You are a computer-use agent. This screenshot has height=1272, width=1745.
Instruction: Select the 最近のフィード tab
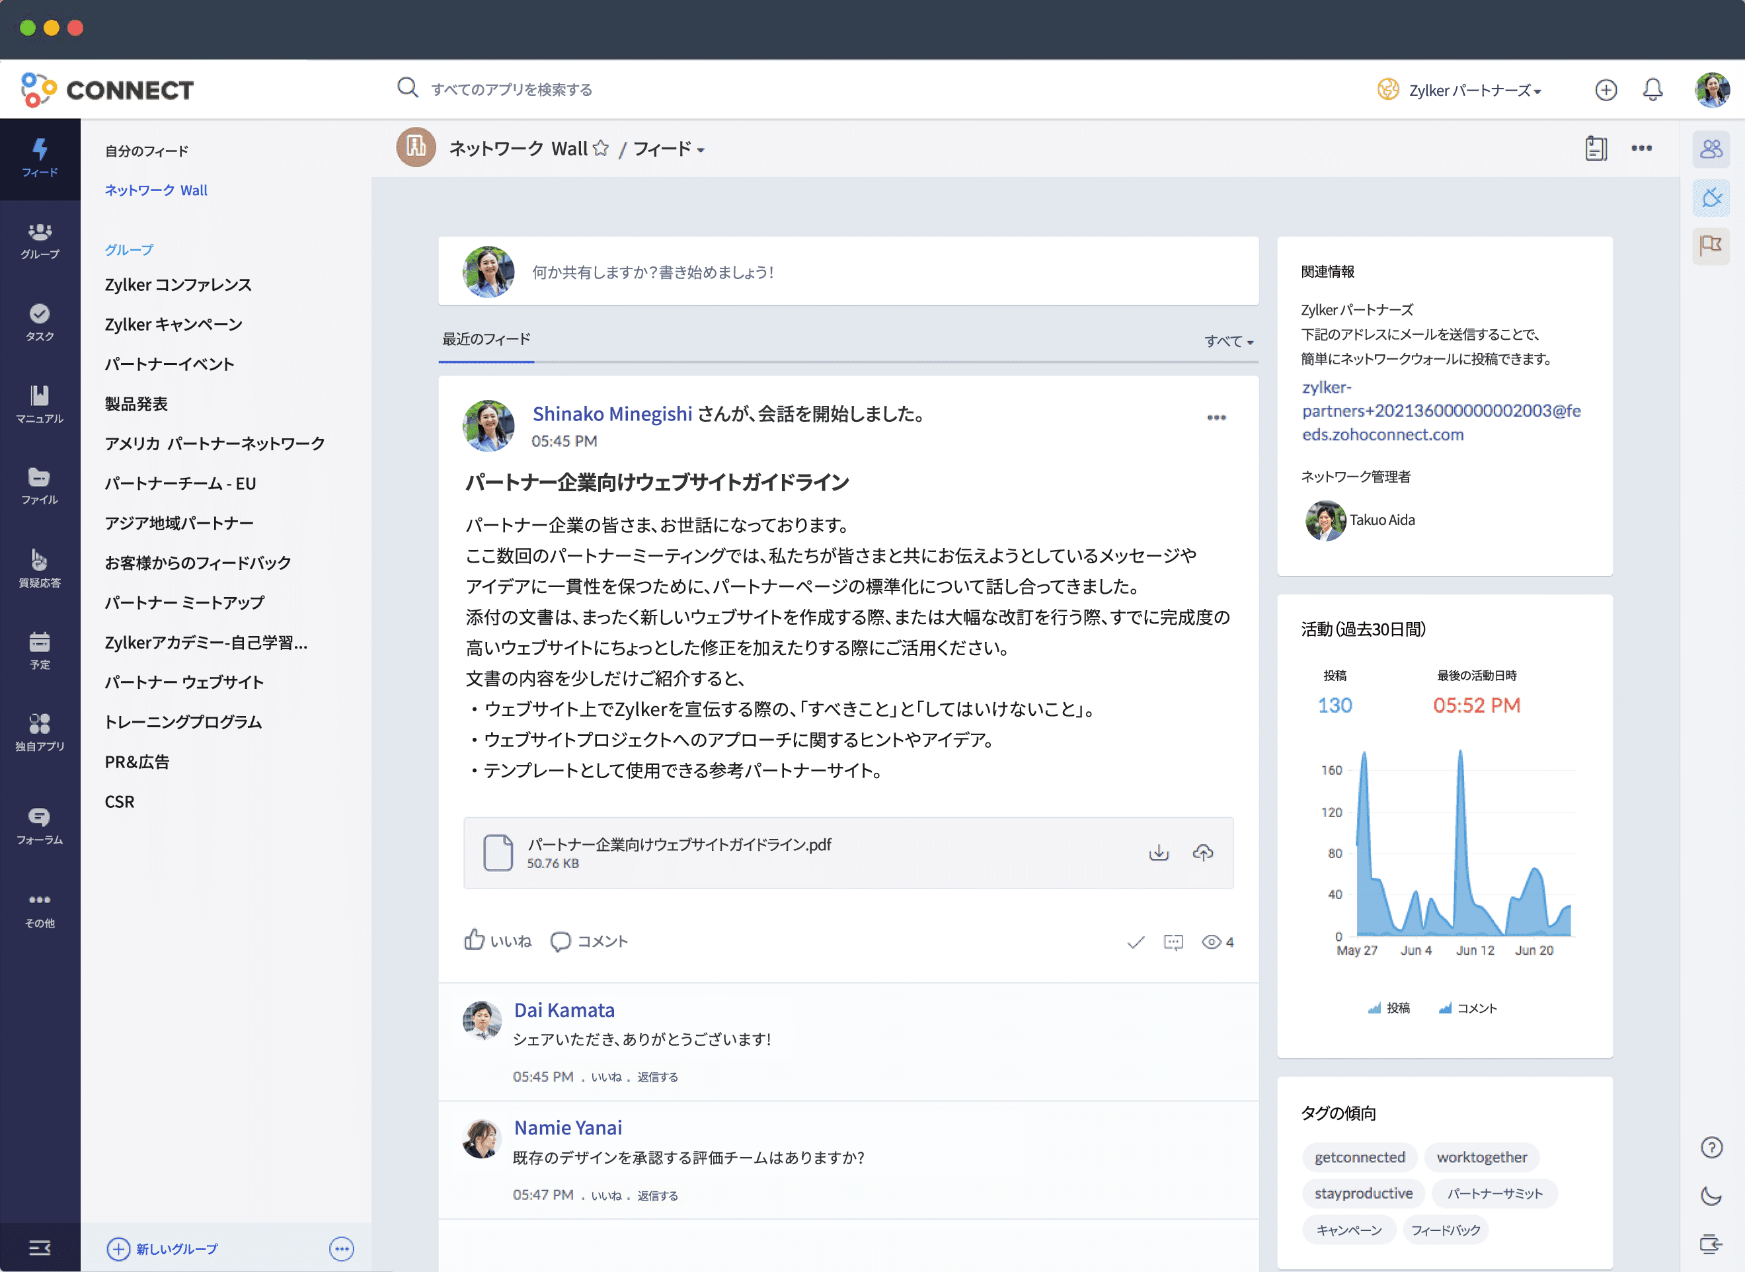coord(486,340)
